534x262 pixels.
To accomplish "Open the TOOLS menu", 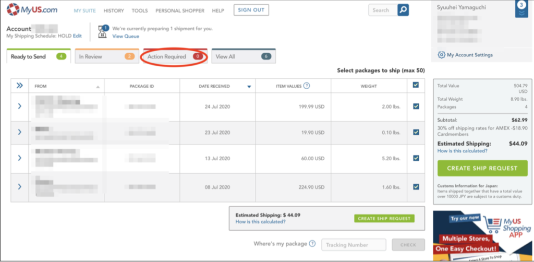I will (x=140, y=10).
